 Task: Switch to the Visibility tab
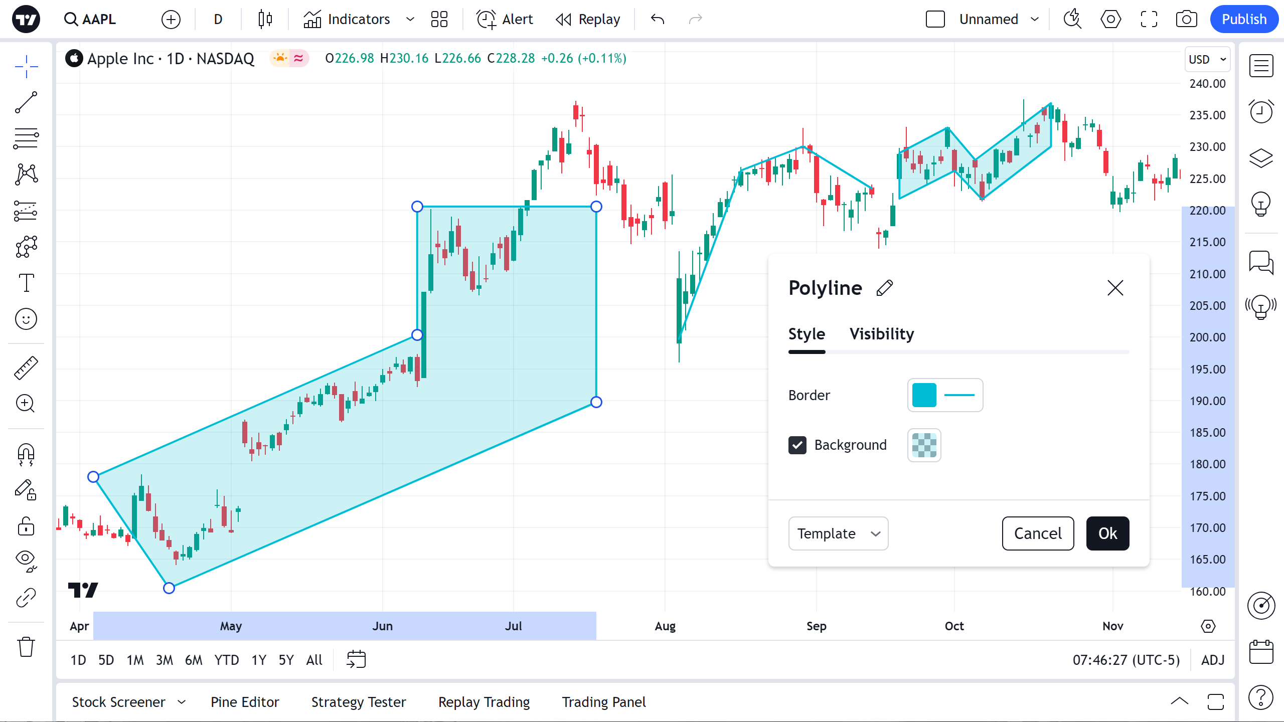(x=881, y=334)
